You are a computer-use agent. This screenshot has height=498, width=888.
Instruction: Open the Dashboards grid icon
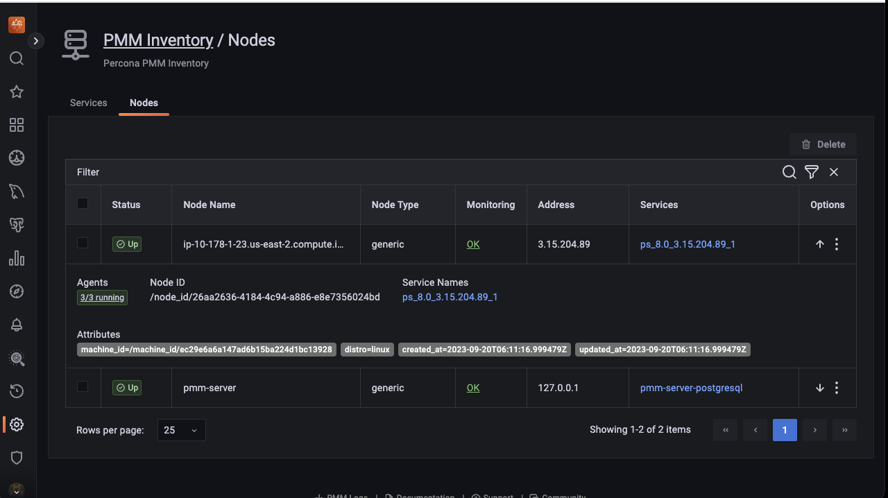click(x=17, y=125)
